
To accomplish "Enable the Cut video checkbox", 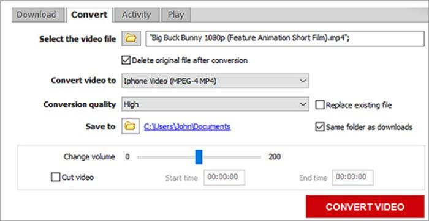I will (56, 178).
